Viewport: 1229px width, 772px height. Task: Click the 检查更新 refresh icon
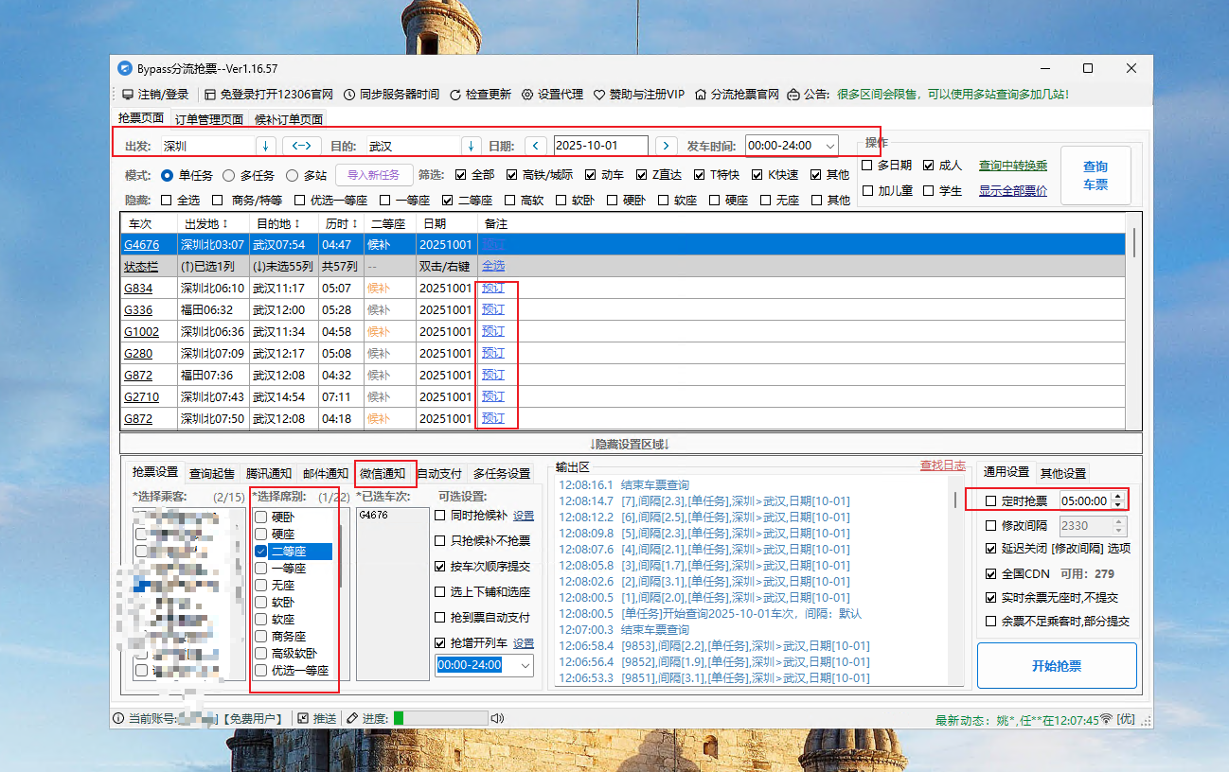click(455, 95)
